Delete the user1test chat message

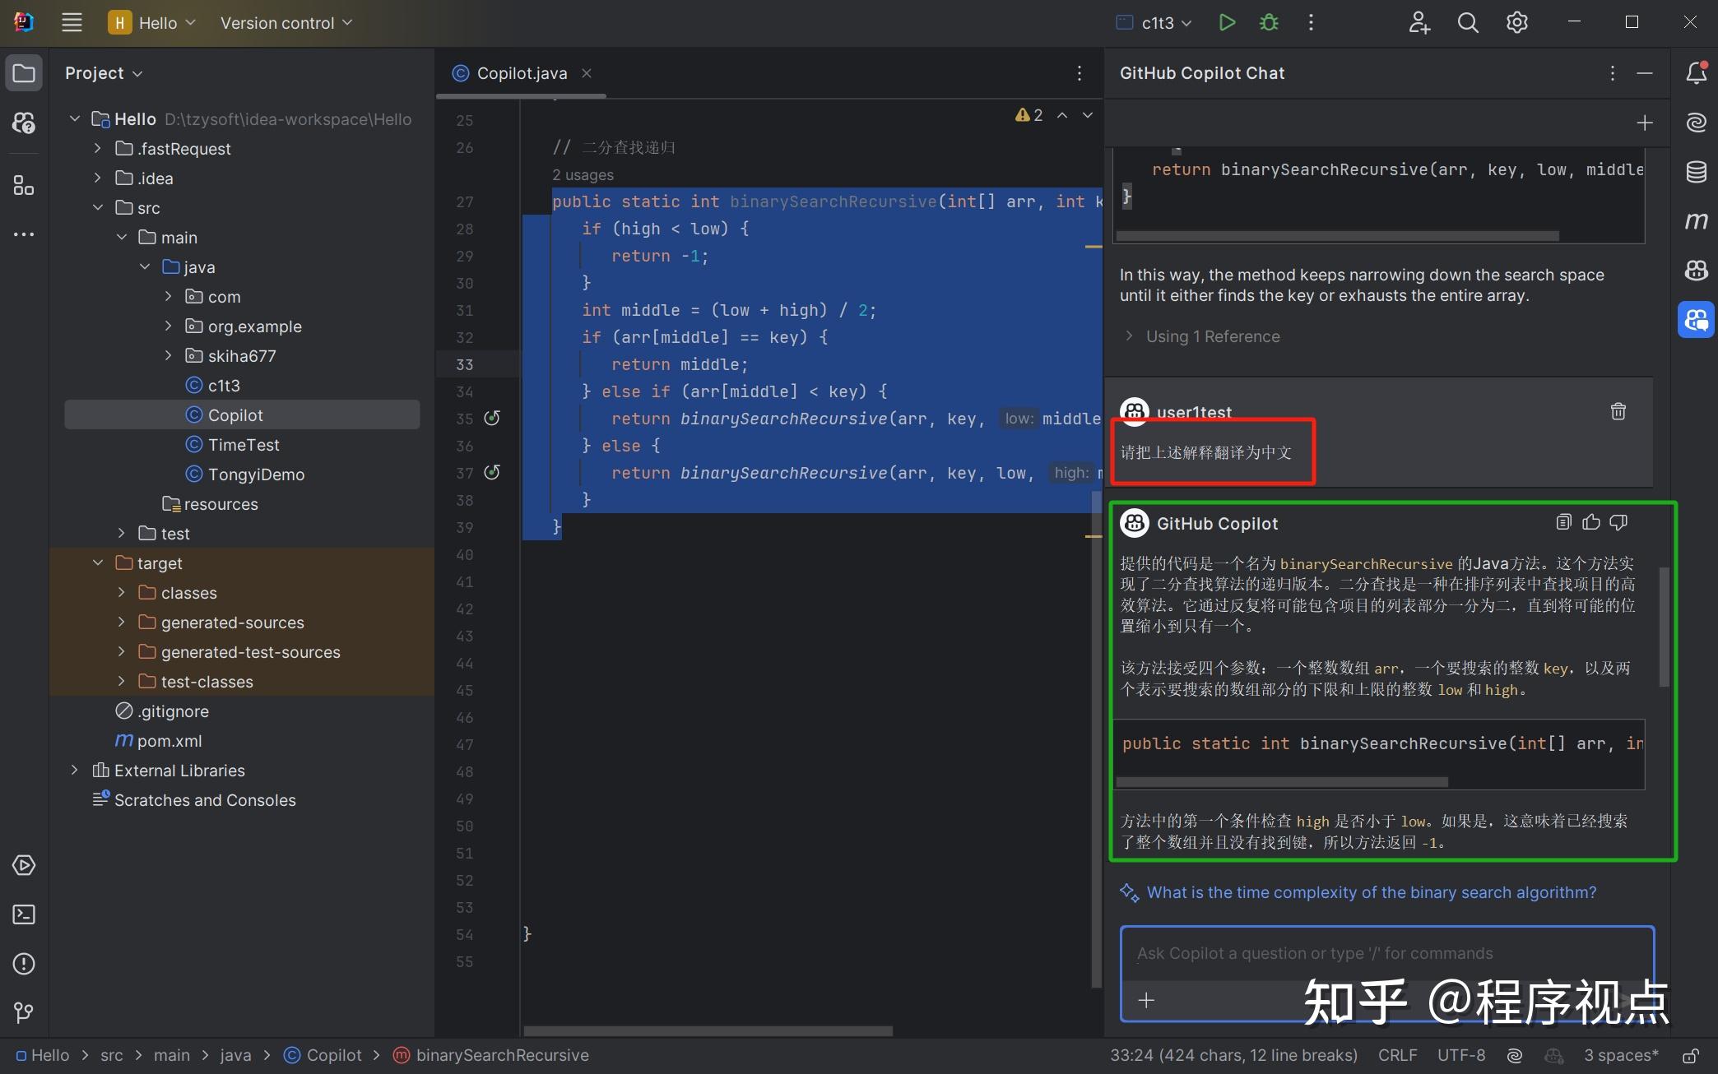pos(1618,411)
